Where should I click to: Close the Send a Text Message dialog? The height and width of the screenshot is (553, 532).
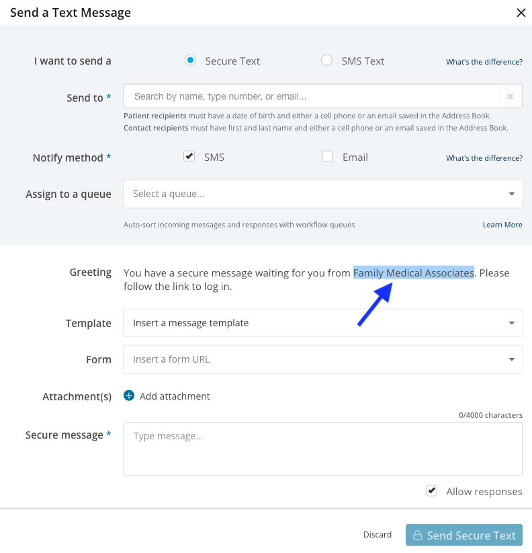pos(521,13)
